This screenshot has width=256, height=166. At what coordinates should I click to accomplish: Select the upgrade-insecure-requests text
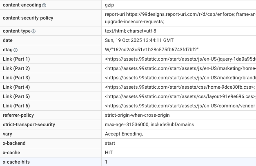134,22
